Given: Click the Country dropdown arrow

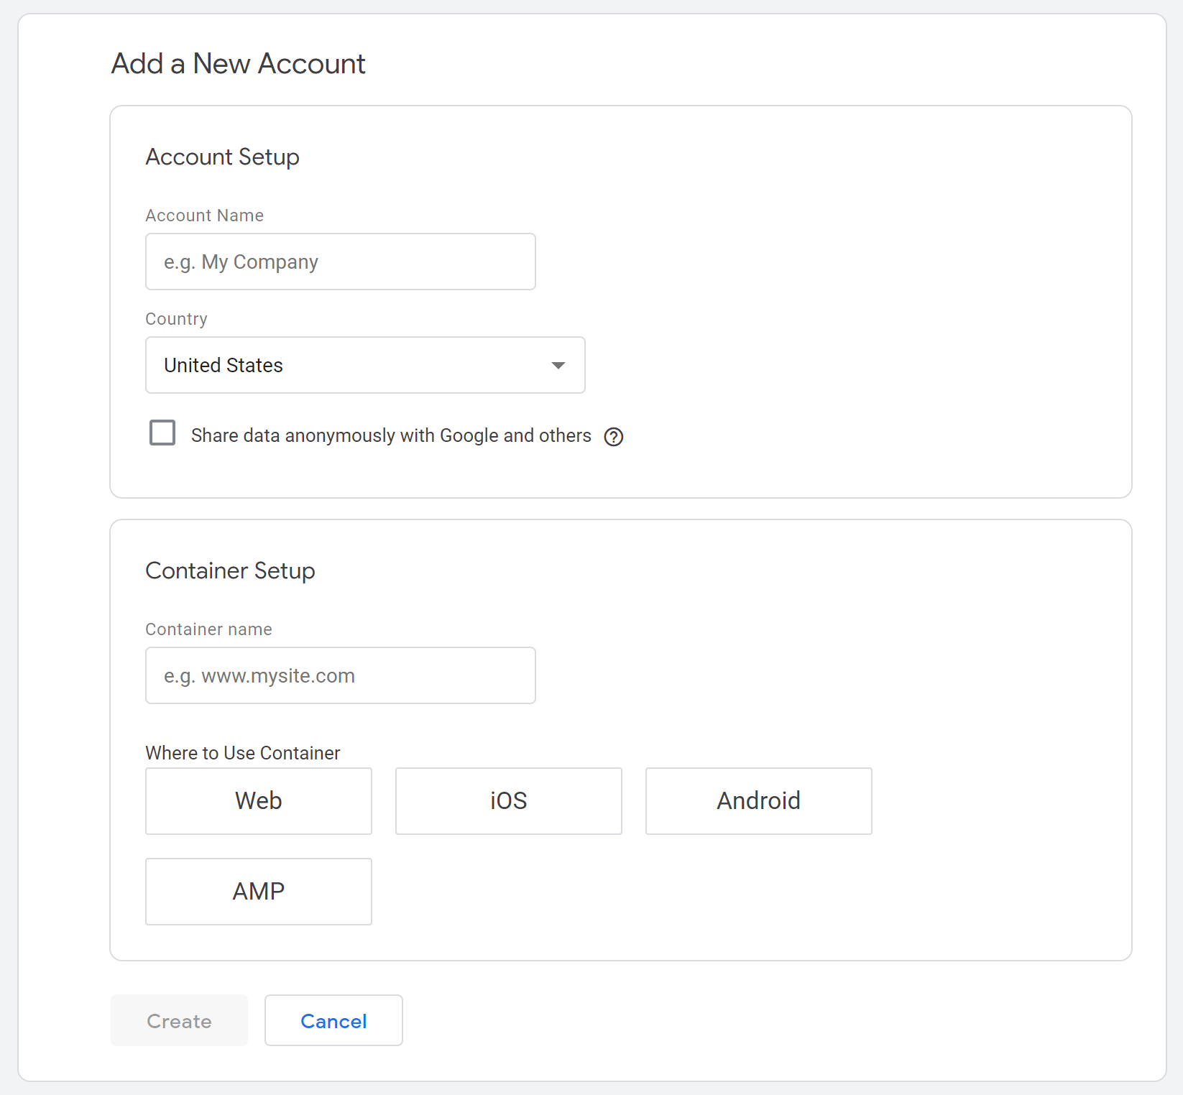Looking at the screenshot, I should tap(558, 366).
